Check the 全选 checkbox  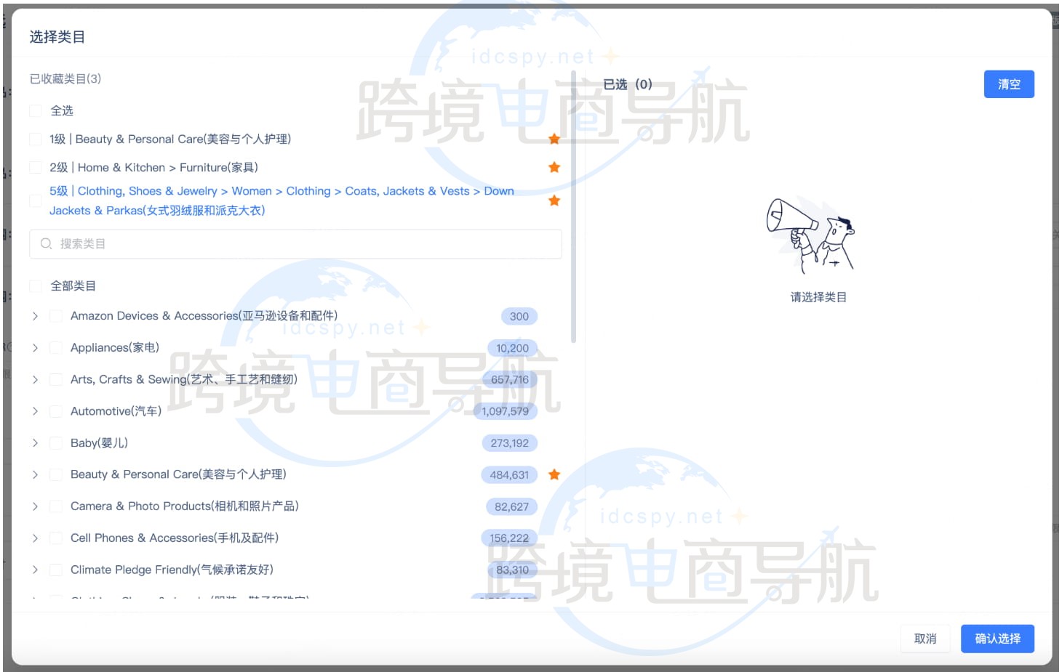click(35, 111)
